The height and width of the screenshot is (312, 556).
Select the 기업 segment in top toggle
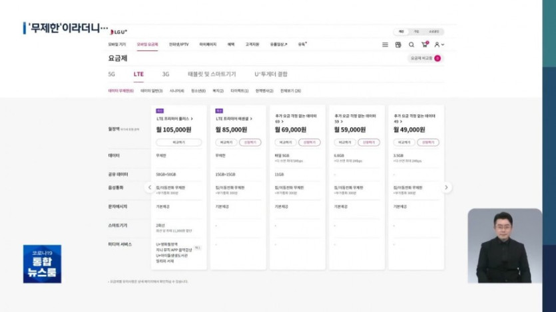(x=417, y=31)
